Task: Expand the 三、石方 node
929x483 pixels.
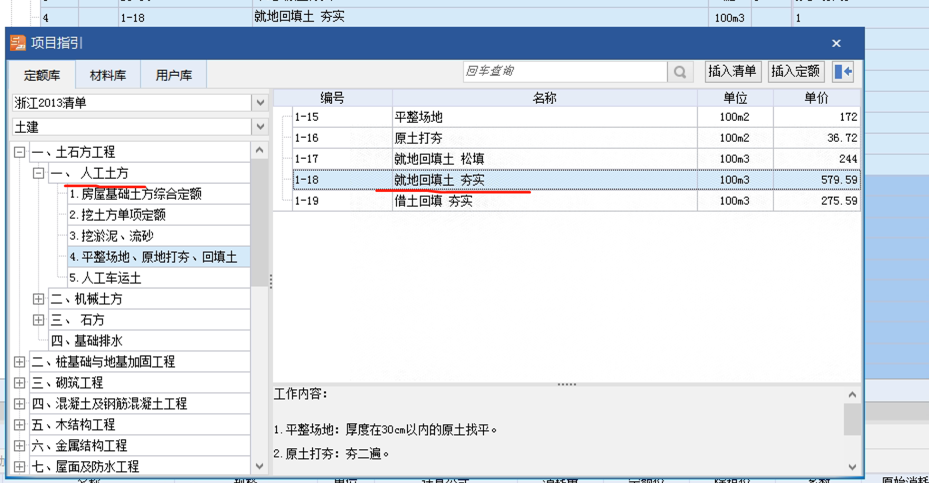Action: [x=38, y=320]
